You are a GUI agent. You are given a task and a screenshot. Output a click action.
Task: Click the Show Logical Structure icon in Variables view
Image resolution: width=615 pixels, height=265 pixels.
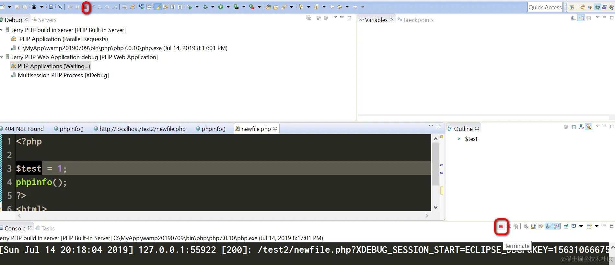point(581,18)
